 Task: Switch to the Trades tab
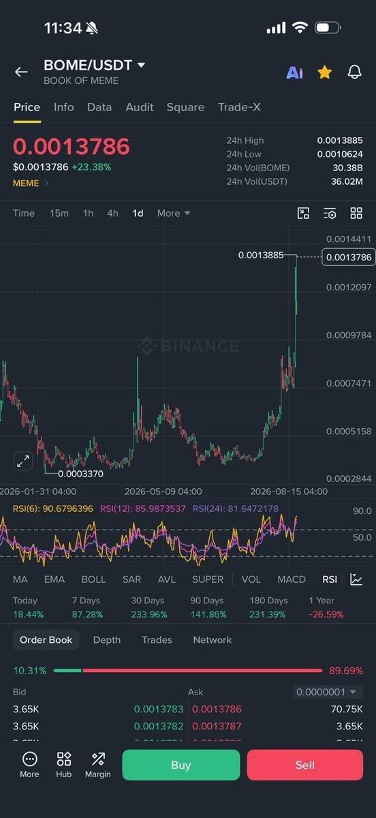[157, 640]
